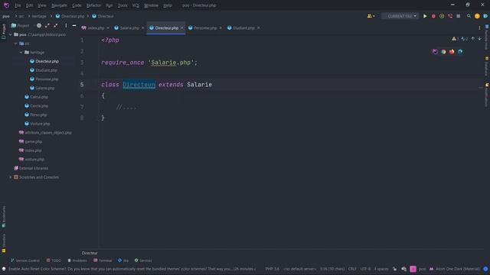The image size is (490, 275).
Task: Click the Atom One Dark theme status widget
Action: tap(454, 269)
